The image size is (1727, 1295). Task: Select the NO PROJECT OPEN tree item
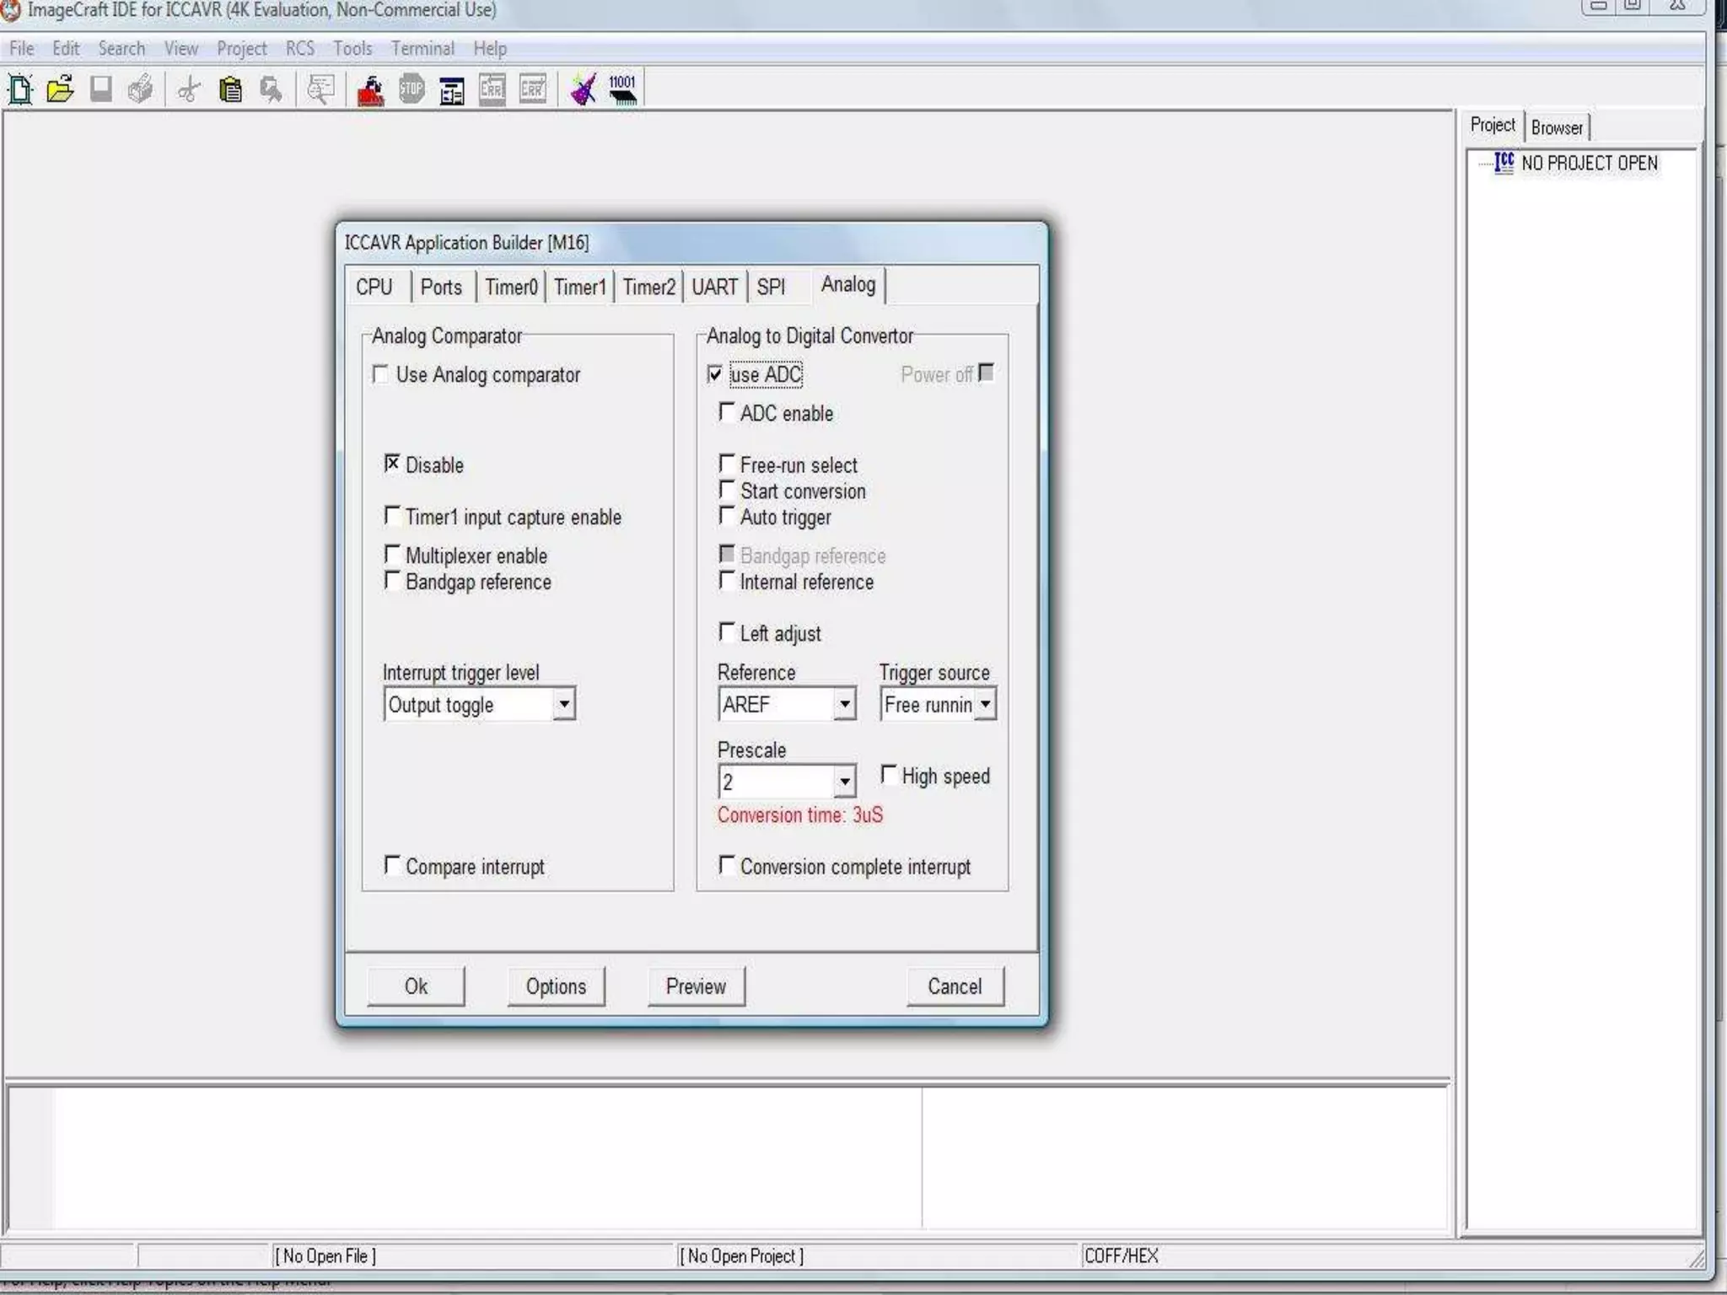(x=1589, y=163)
